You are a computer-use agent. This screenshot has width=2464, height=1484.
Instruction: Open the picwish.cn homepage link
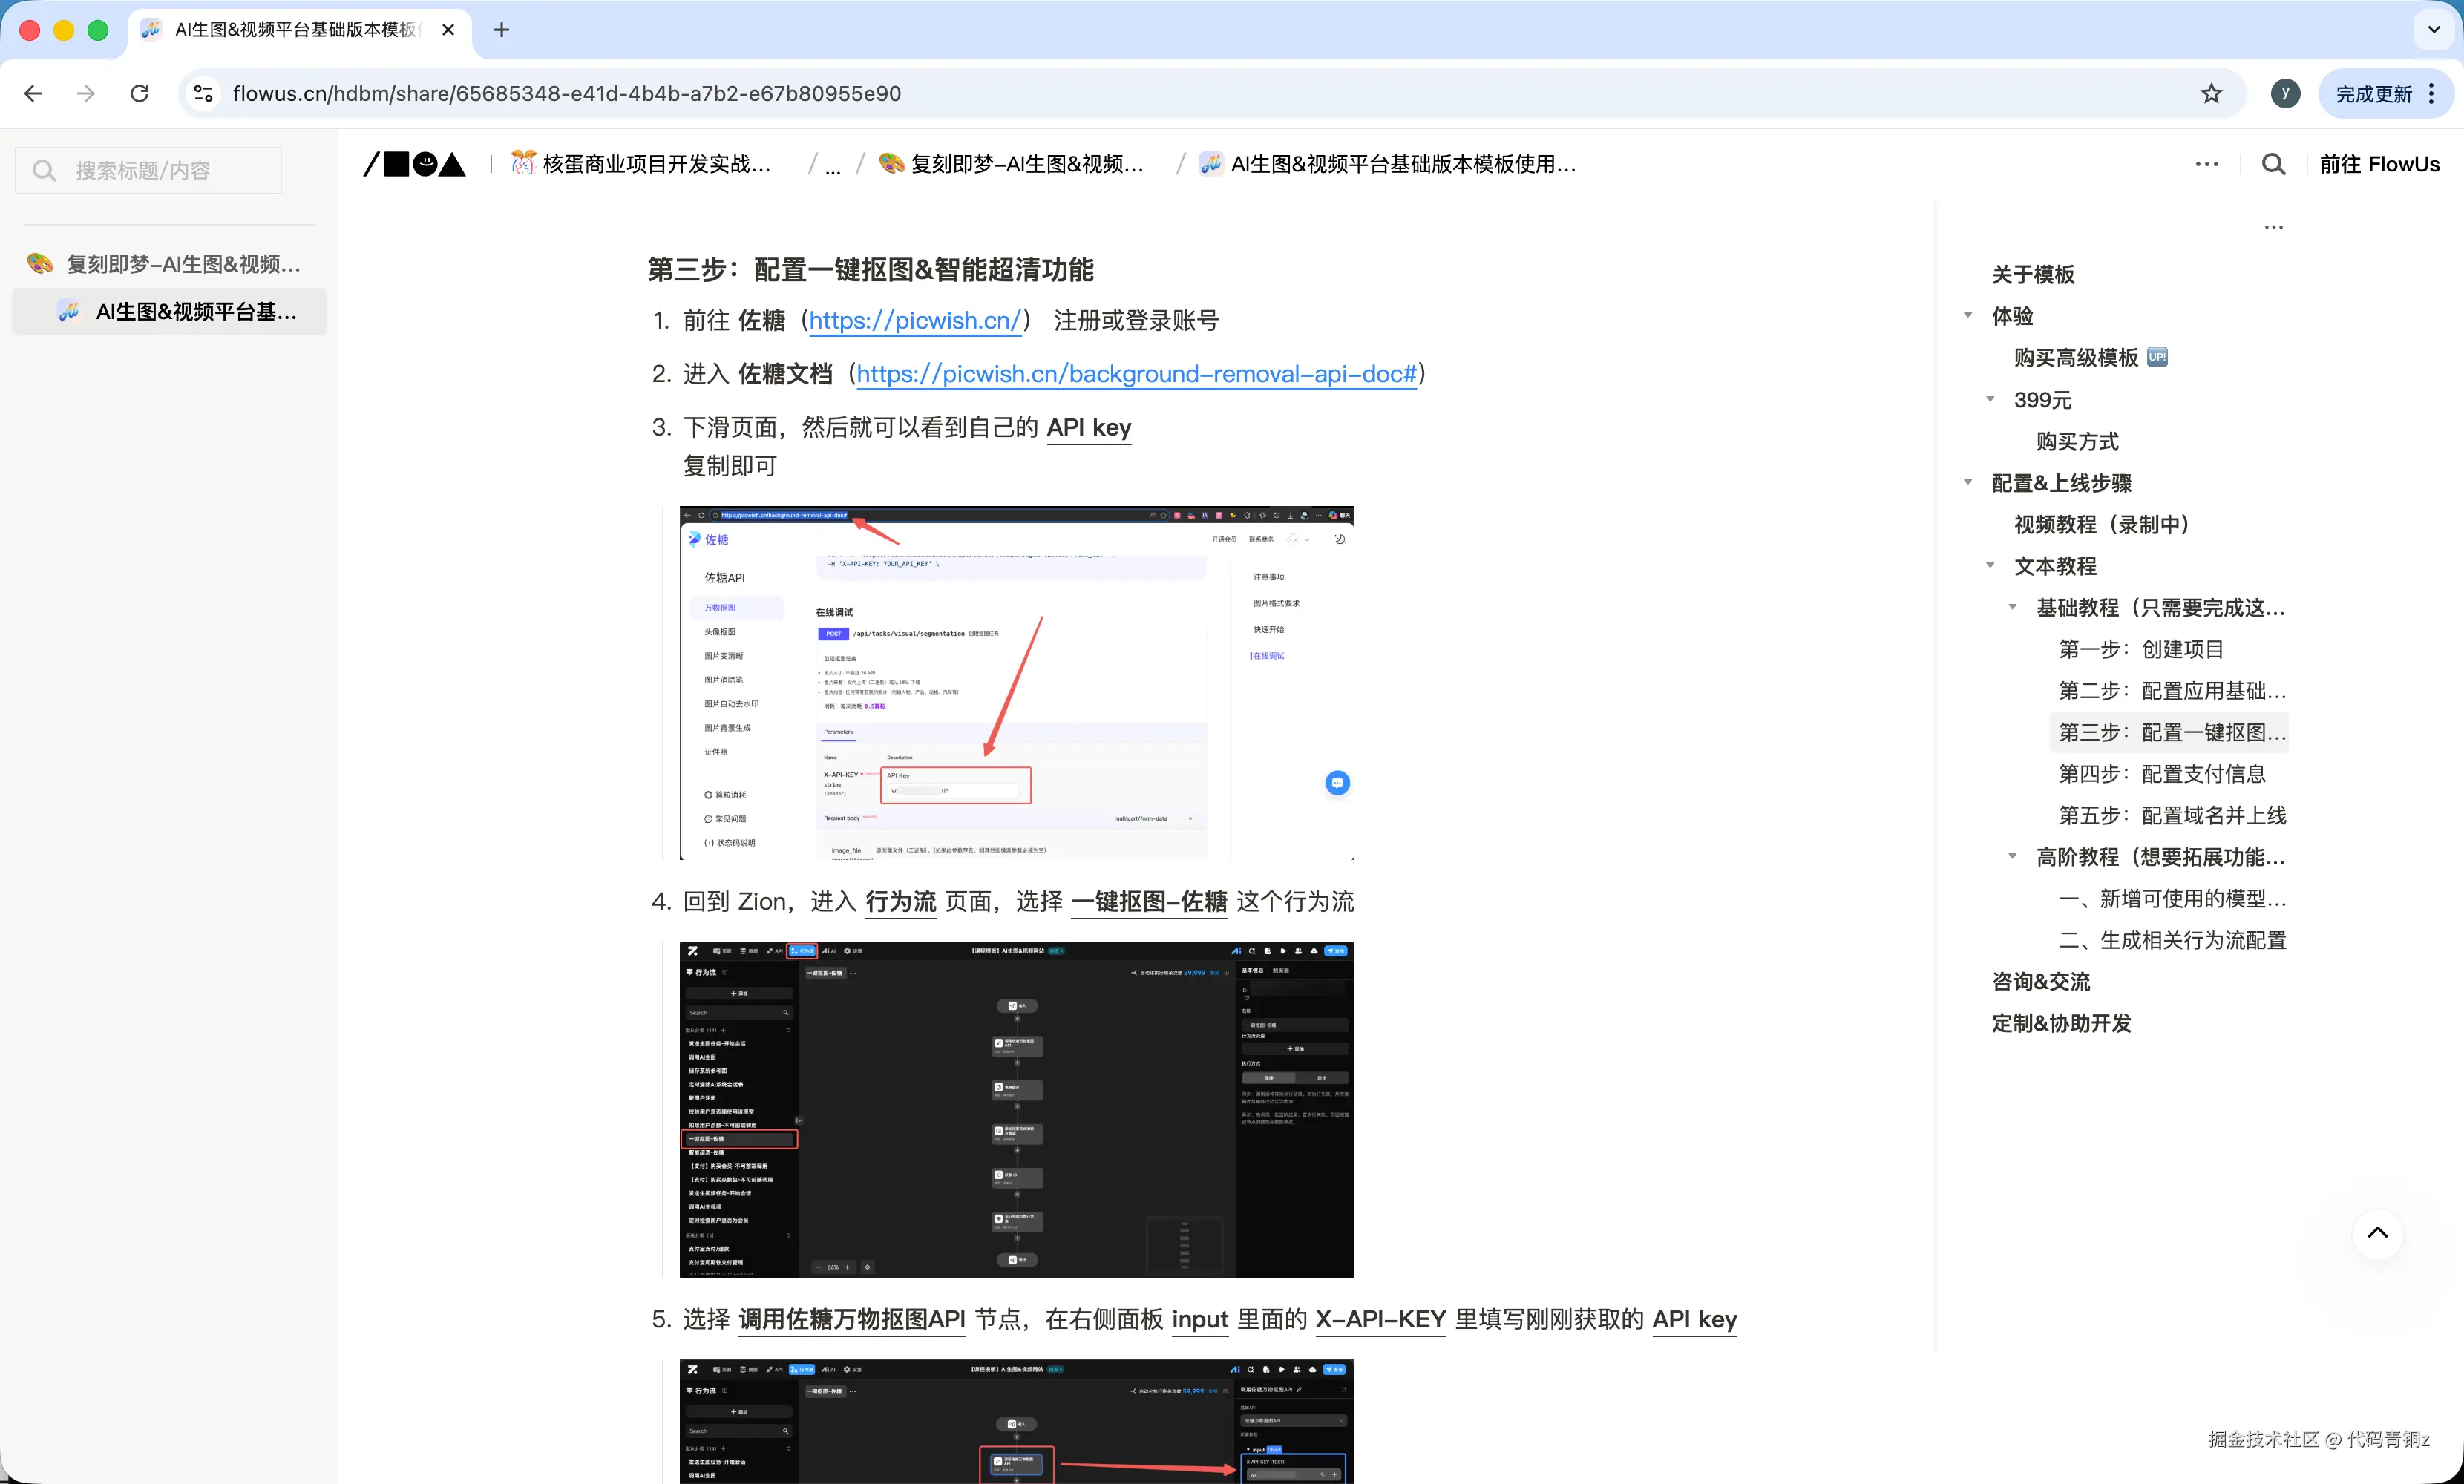pos(914,321)
